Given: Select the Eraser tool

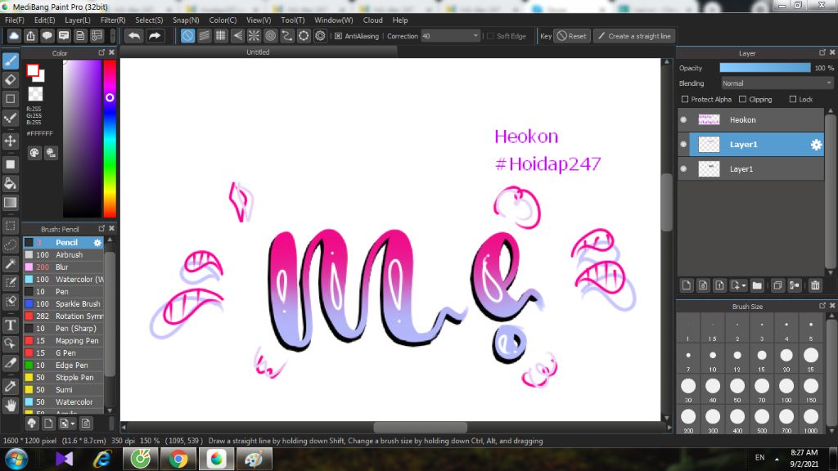Looking at the screenshot, I should (10, 80).
